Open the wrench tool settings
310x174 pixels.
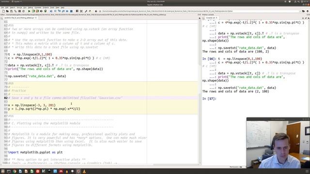86,11
